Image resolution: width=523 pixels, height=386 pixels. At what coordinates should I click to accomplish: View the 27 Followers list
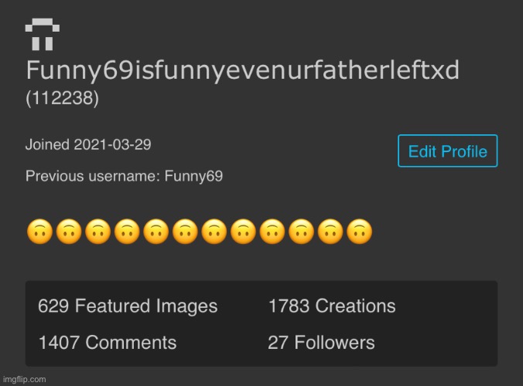[x=321, y=343]
